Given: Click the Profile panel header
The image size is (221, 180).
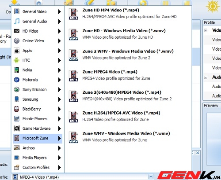Looking at the screenshot, I should coord(212,22).
